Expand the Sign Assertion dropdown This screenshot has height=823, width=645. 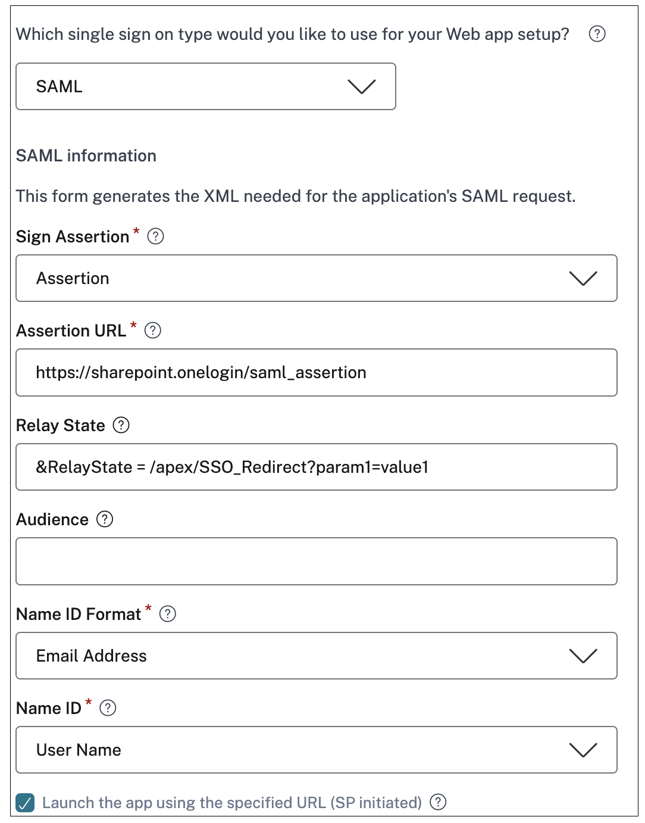tap(317, 278)
